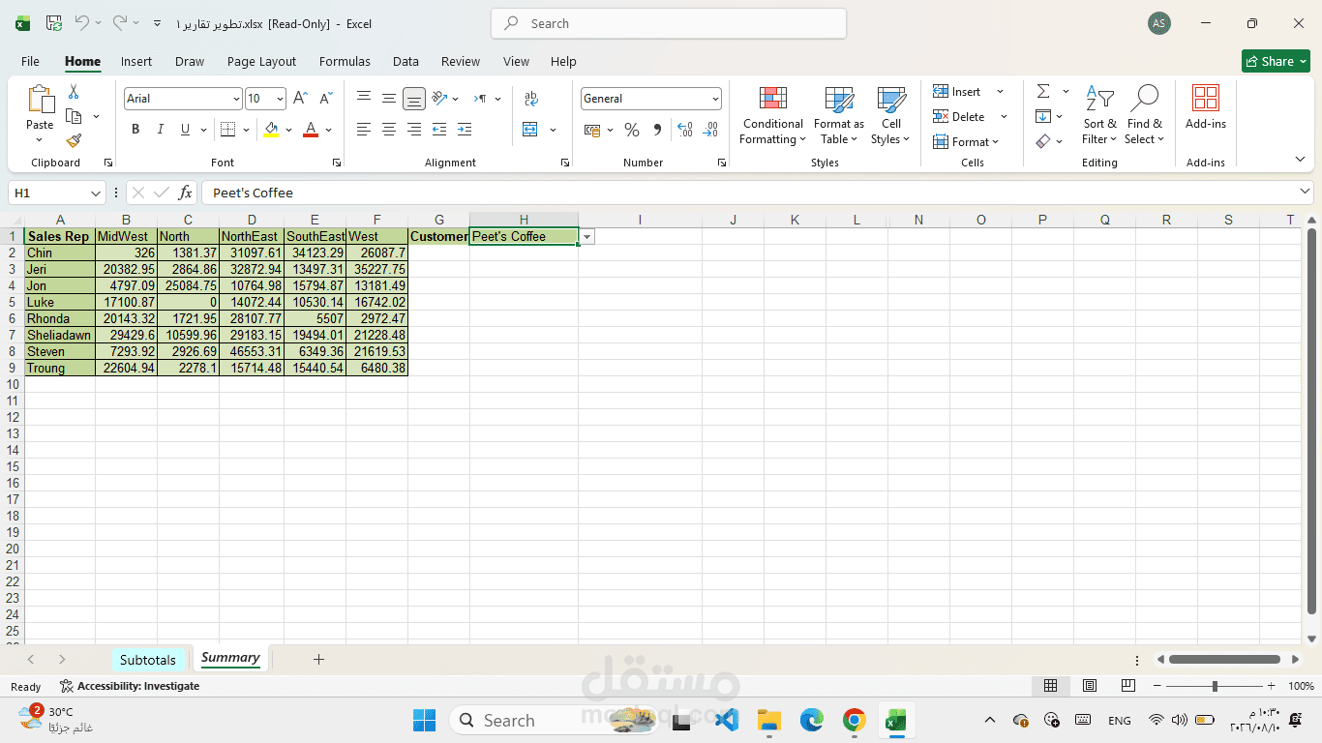This screenshot has width=1322, height=743.
Task: Open the Data ribbon tab
Action: 406,61
